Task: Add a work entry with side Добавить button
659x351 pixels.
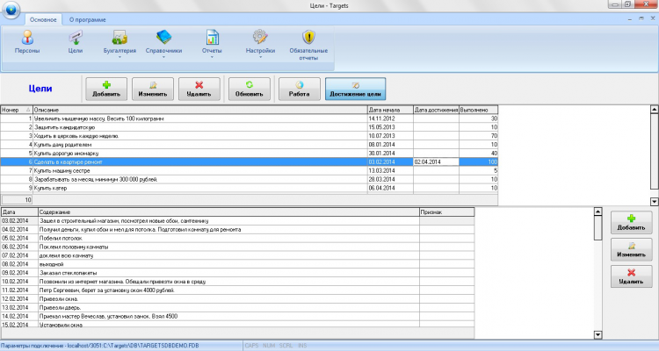Action: pyautogui.click(x=631, y=223)
